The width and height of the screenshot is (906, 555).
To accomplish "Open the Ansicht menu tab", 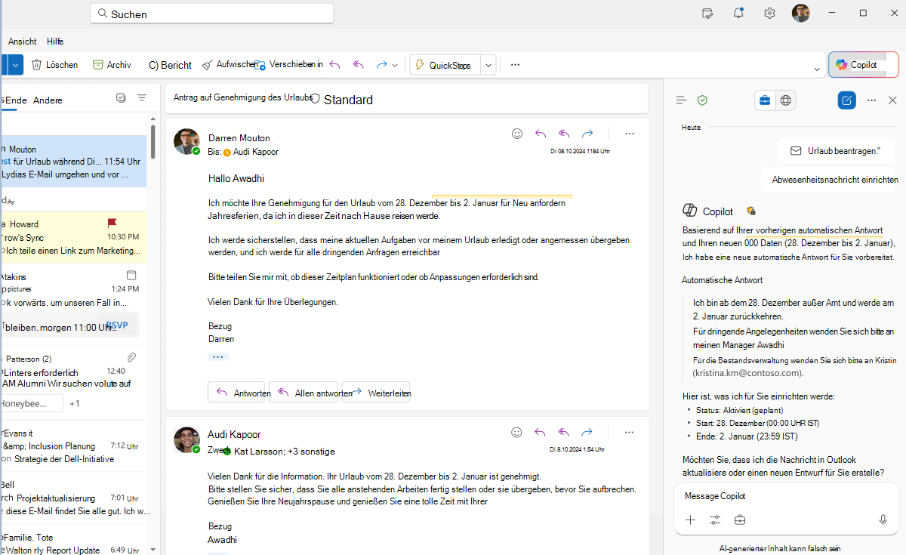I will (23, 42).
